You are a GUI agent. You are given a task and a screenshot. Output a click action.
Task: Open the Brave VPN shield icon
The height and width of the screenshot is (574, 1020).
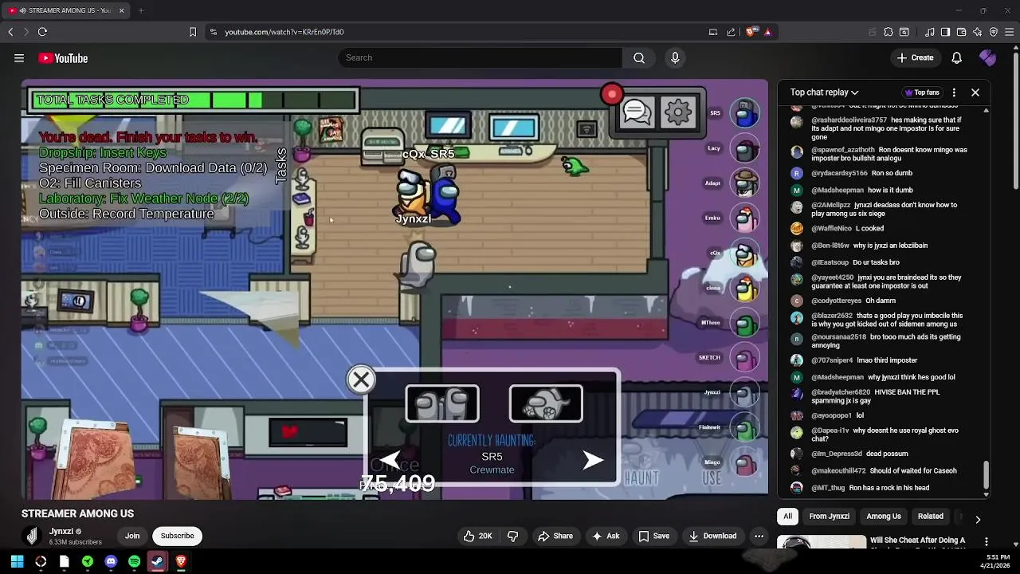[x=993, y=32]
